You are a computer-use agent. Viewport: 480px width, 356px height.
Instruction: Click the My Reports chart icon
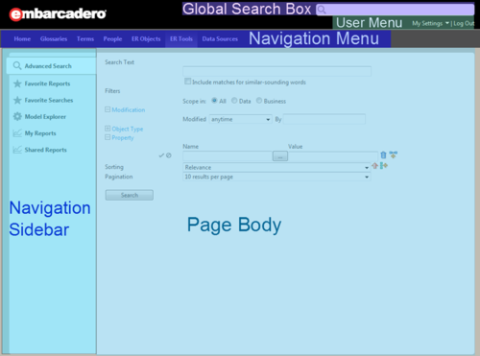[x=17, y=133]
